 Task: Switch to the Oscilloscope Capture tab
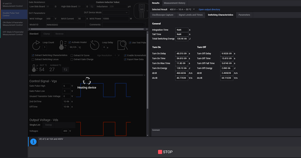point(163,15)
